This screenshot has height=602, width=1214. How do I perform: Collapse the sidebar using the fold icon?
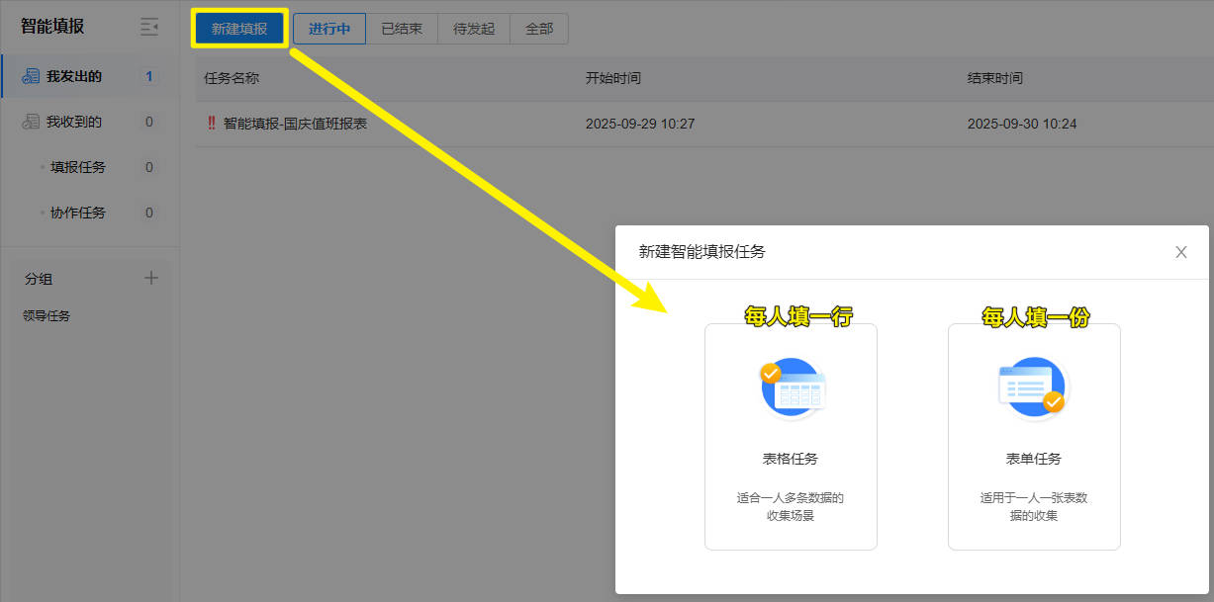click(149, 27)
